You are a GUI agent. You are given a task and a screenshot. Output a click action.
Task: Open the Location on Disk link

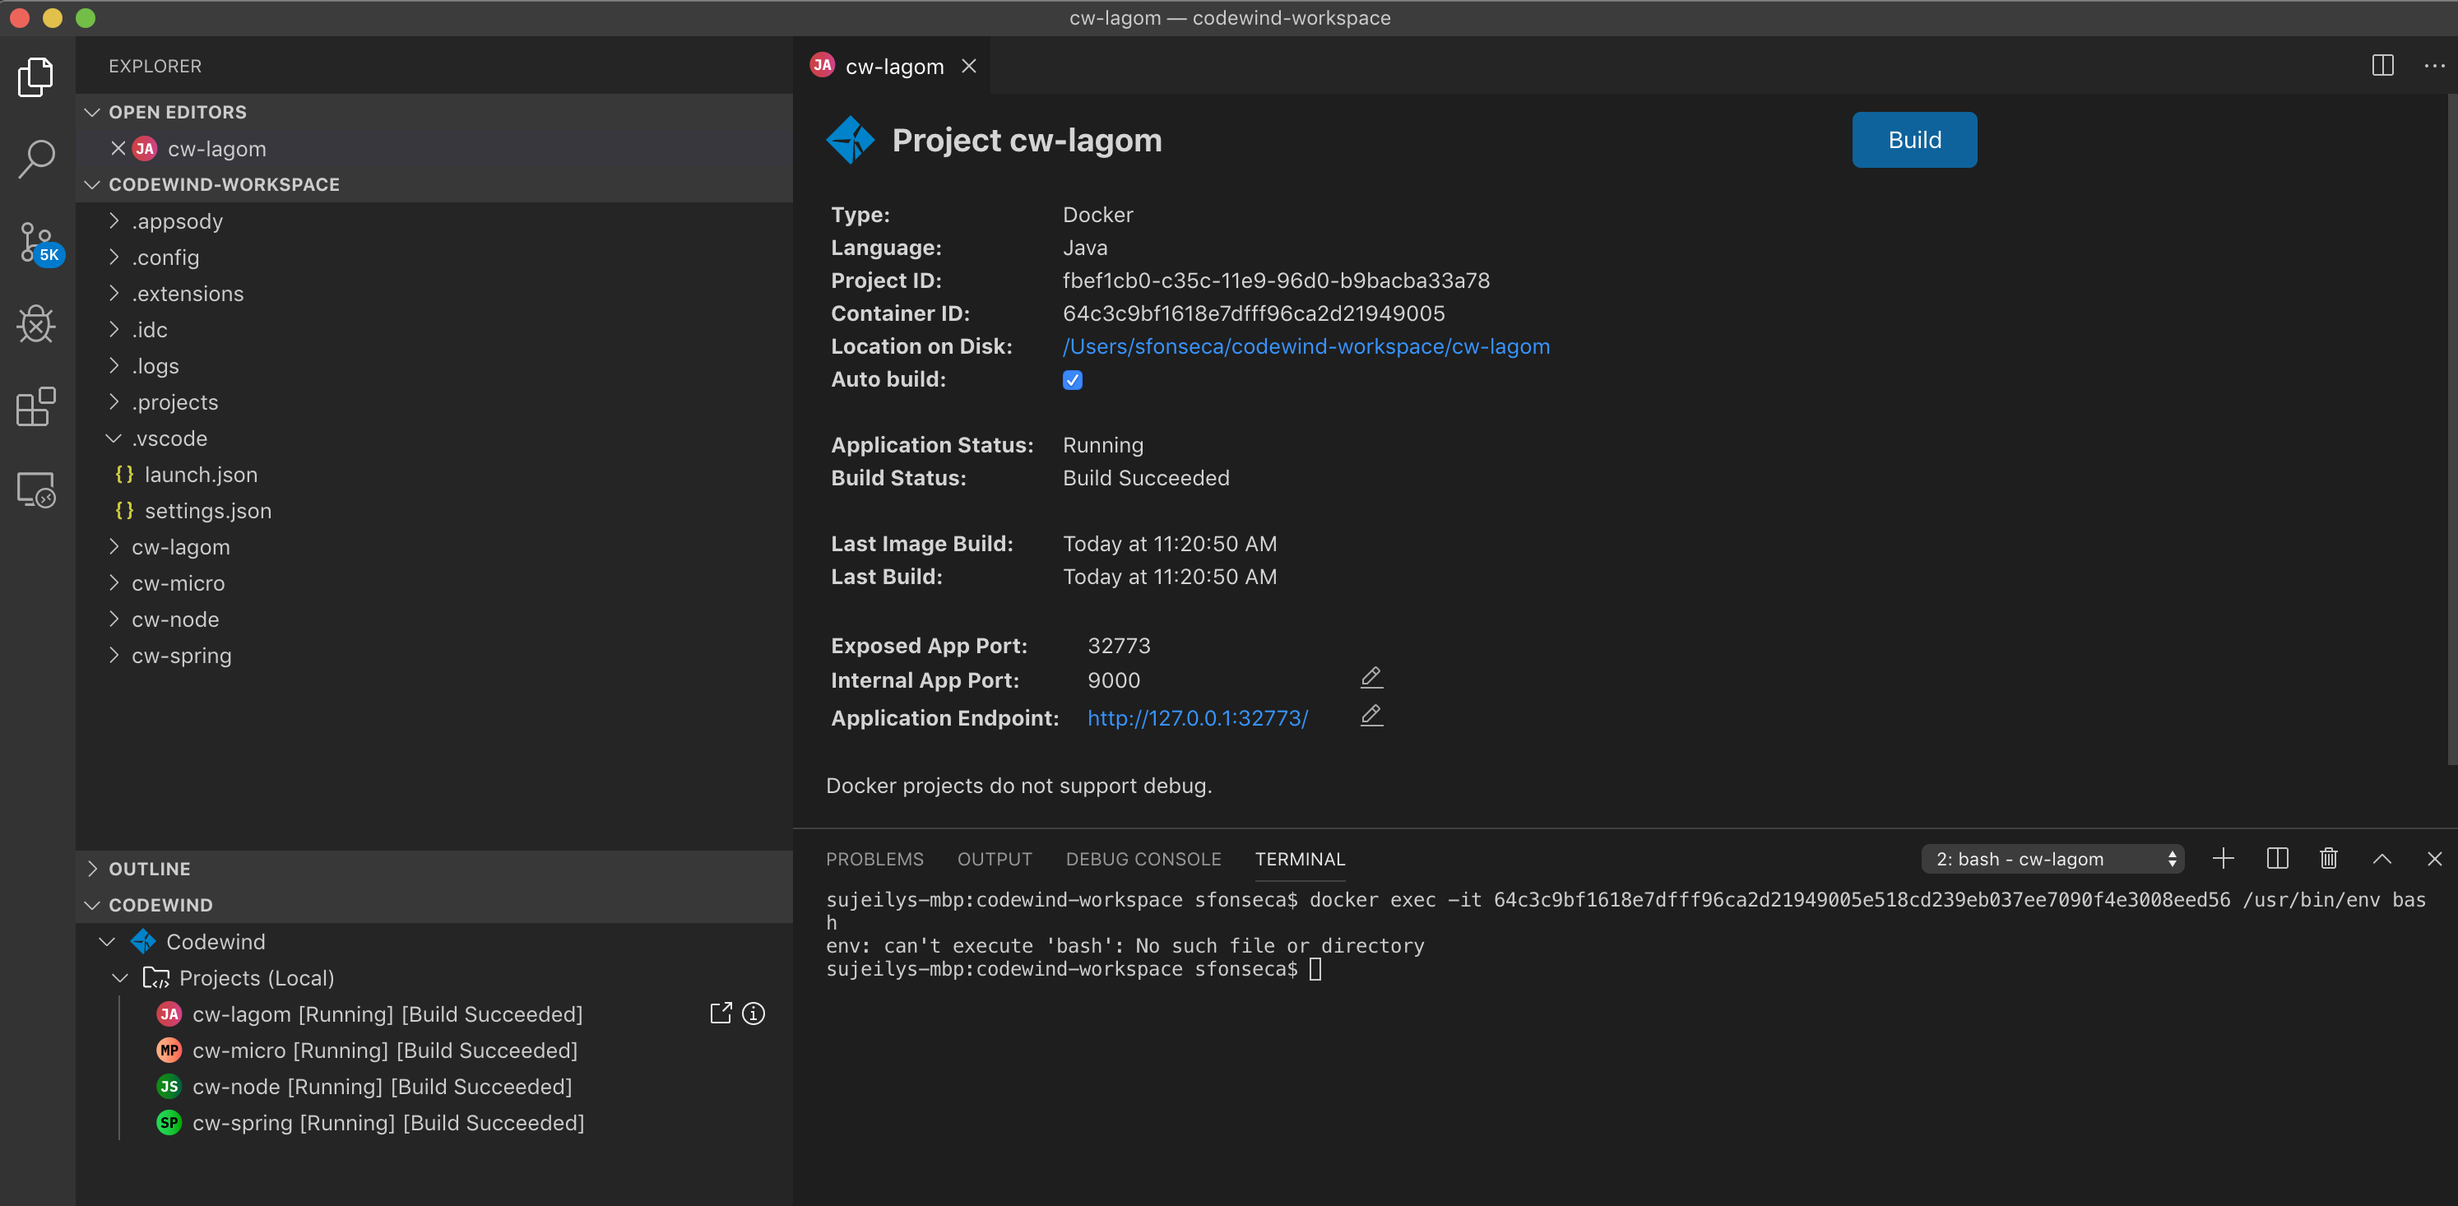point(1306,346)
